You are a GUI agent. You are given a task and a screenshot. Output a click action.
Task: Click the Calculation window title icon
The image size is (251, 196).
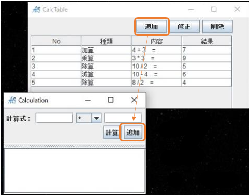click(x=12, y=100)
